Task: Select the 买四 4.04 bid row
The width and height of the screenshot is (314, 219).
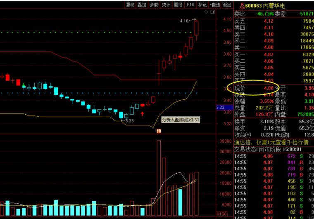Action: 274,74
